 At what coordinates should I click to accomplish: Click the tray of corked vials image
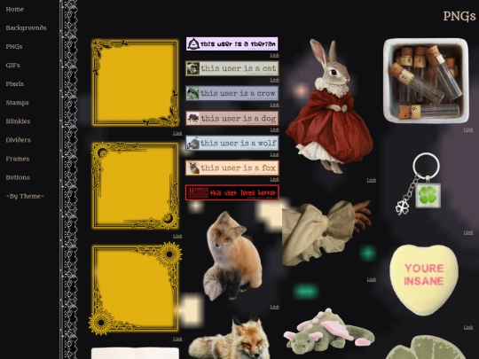coord(426,81)
